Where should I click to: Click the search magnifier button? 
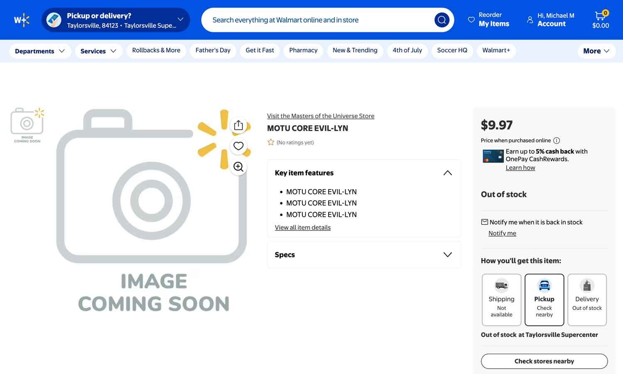[x=442, y=20]
